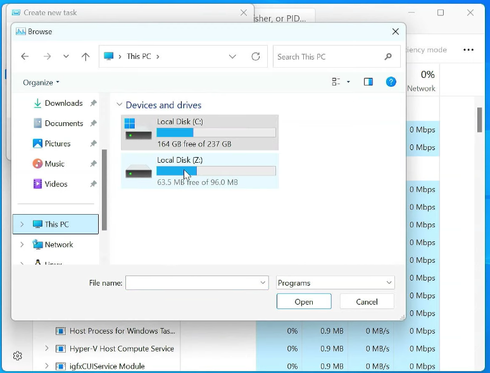Image resolution: width=490 pixels, height=373 pixels.
Task: Open the Organize menu
Action: coord(41,82)
